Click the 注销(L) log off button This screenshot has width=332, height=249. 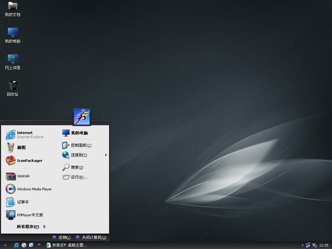point(61,238)
